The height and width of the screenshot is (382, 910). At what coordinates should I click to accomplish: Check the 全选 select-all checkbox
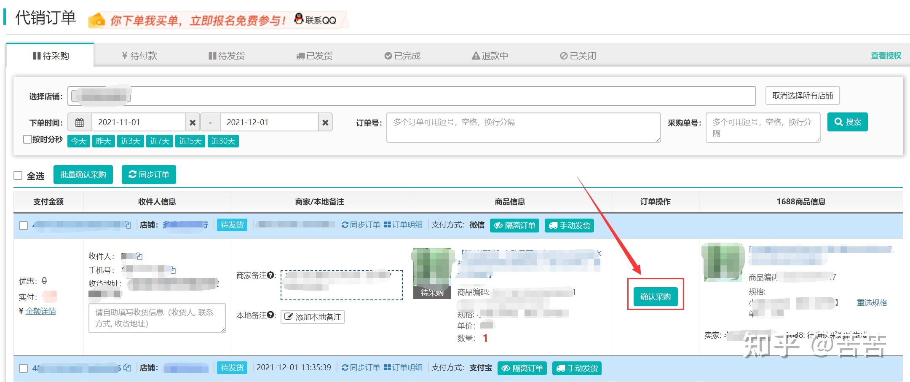[18, 176]
